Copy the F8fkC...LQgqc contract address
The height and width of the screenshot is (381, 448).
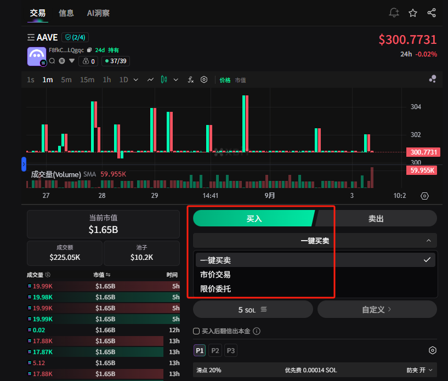[x=89, y=50]
